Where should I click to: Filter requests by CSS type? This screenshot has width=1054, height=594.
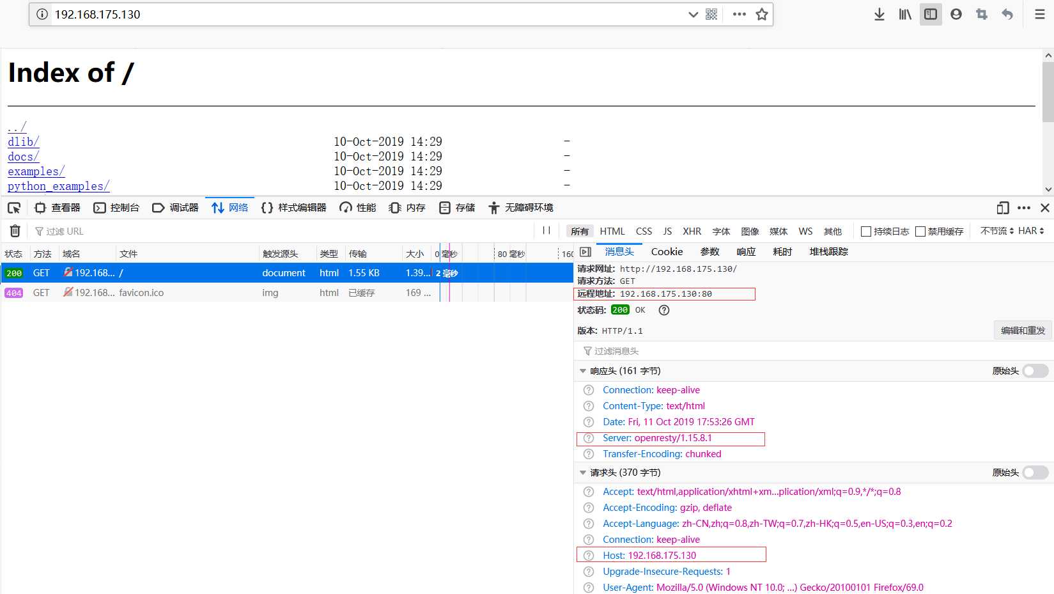click(x=644, y=231)
